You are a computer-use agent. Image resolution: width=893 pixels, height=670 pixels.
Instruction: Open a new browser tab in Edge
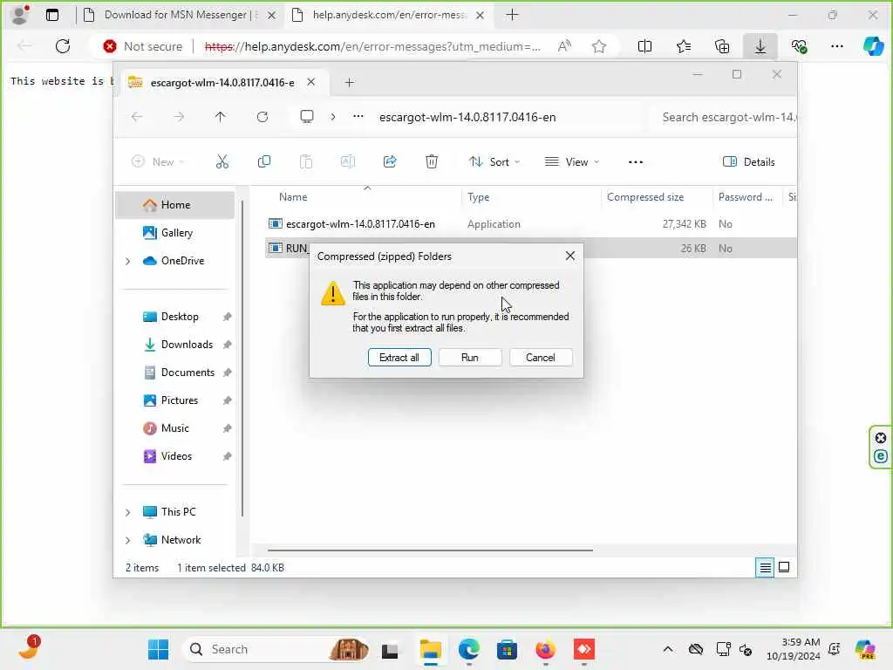pyautogui.click(x=513, y=15)
